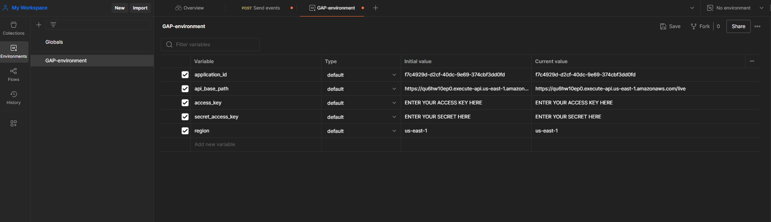Image resolution: width=771 pixels, height=222 pixels.
Task: Uncheck the api_base_path variable checkbox
Action: pyautogui.click(x=185, y=89)
